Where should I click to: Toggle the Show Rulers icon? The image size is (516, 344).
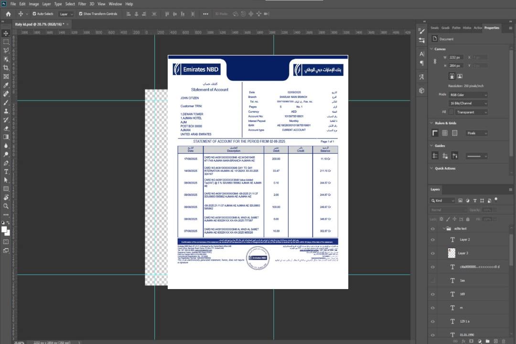[435, 133]
